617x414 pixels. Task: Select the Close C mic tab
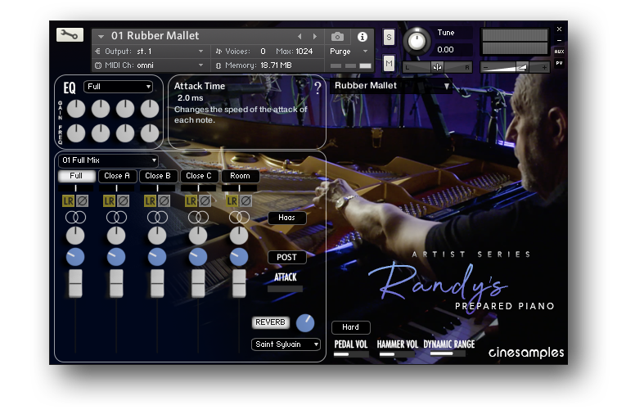(199, 176)
